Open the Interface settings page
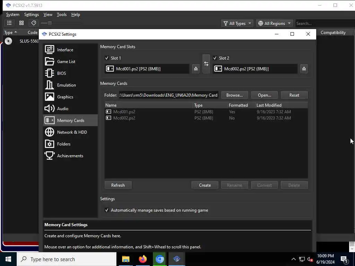Image resolution: width=355 pixels, height=266 pixels. (x=70, y=50)
